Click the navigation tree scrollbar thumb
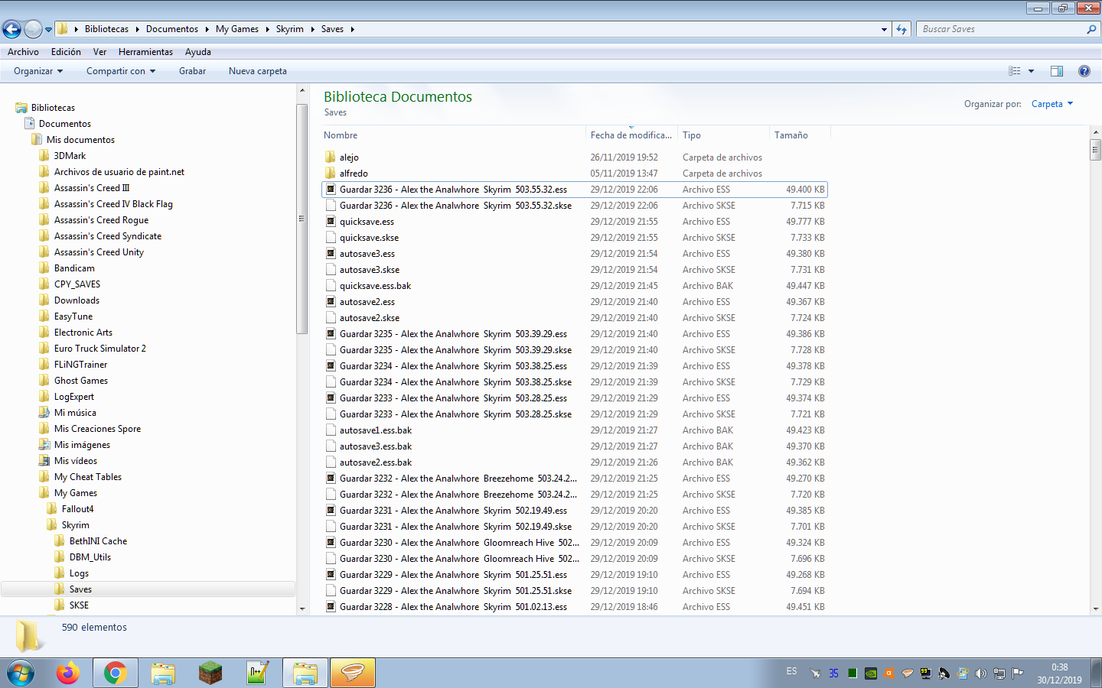The image size is (1102, 688). tap(301, 218)
